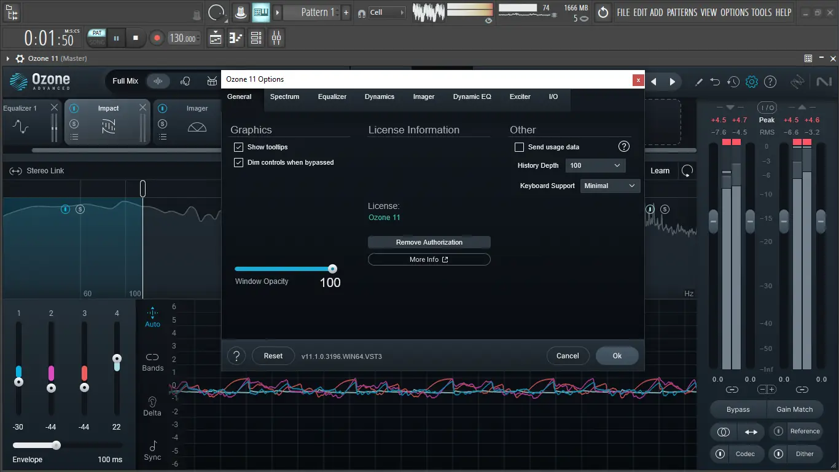Open the Impact module preset list icon
The height and width of the screenshot is (472, 839).
(x=74, y=137)
